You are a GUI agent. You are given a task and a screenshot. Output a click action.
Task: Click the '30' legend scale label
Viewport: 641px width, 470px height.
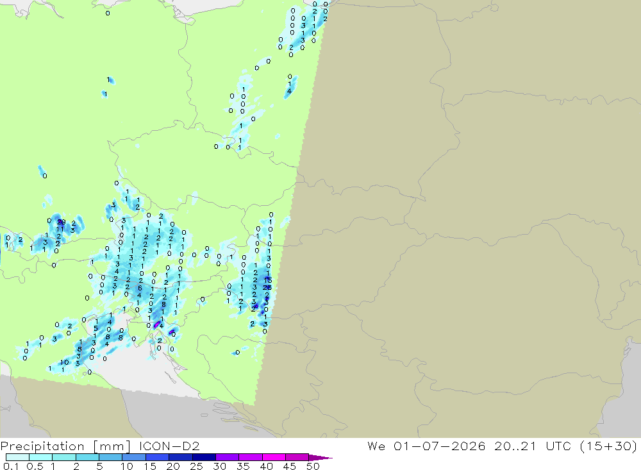point(220,466)
